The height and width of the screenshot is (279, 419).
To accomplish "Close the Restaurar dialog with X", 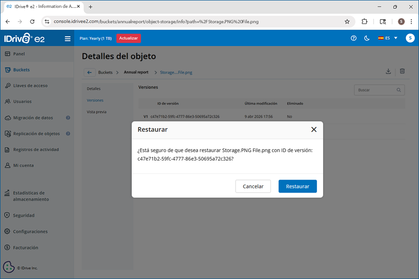I will click(x=314, y=129).
